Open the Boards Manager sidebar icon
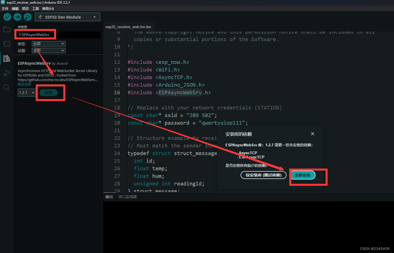Image resolution: width=394 pixels, height=253 pixels. [7, 44]
